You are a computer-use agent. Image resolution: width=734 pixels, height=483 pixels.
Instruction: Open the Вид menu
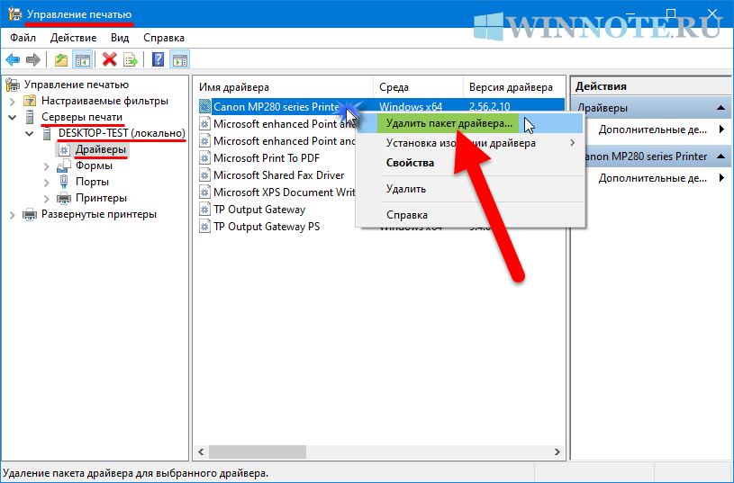click(120, 38)
